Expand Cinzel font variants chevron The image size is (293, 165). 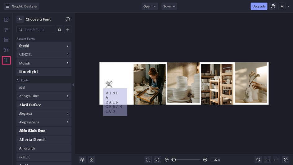coord(68,55)
